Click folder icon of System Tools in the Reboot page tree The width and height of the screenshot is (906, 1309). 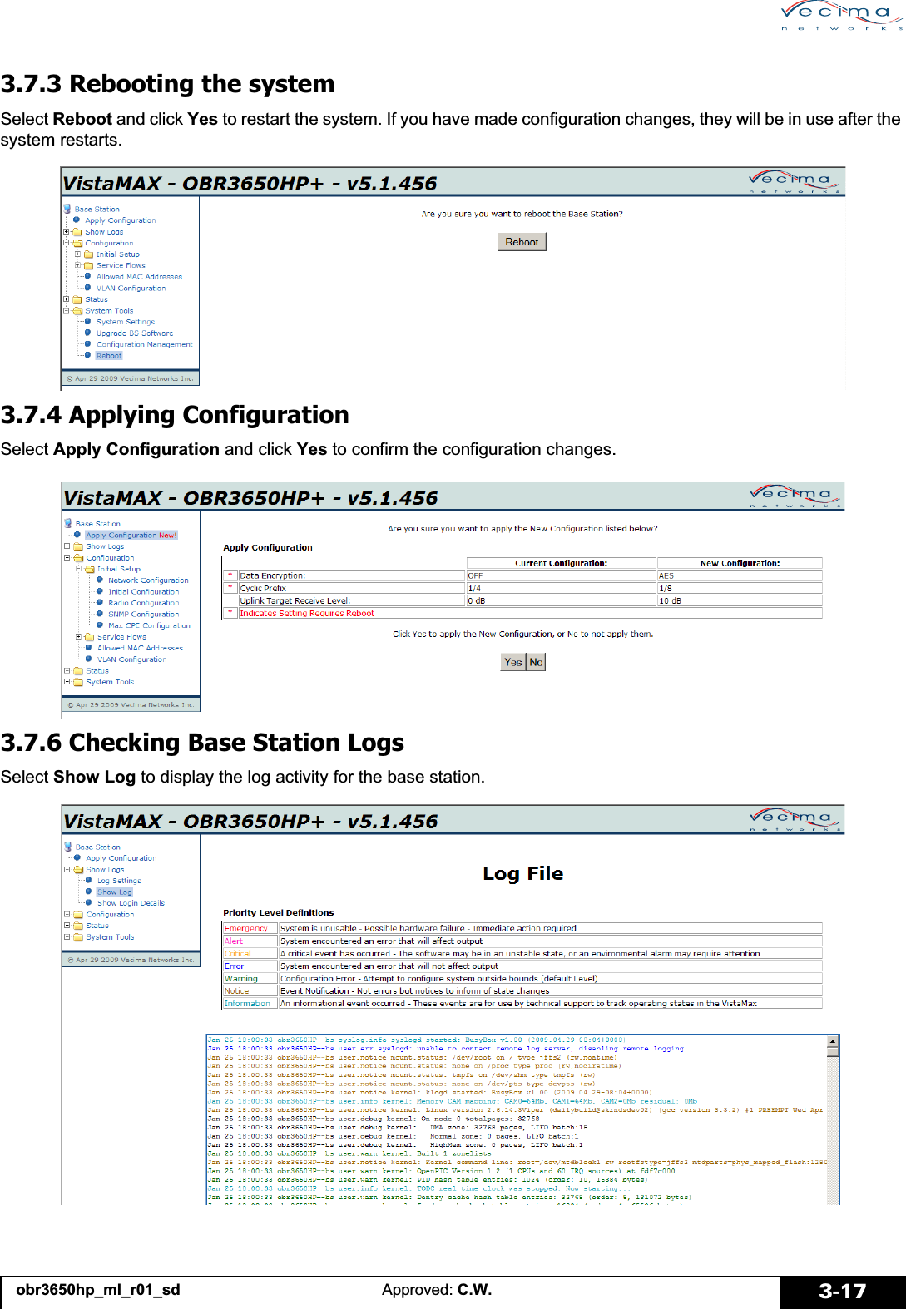point(77,310)
